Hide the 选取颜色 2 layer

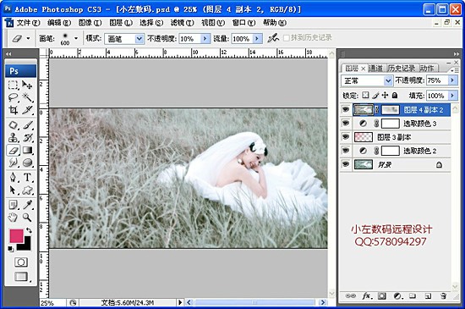pyautogui.click(x=346, y=151)
